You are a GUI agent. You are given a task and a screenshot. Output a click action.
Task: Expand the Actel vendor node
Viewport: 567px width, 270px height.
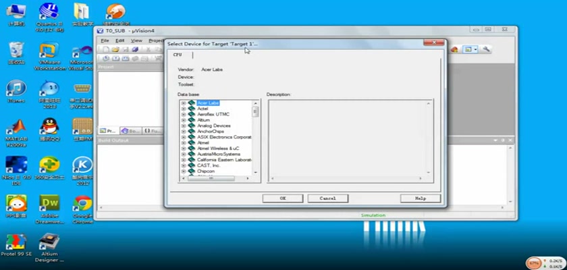click(x=184, y=109)
